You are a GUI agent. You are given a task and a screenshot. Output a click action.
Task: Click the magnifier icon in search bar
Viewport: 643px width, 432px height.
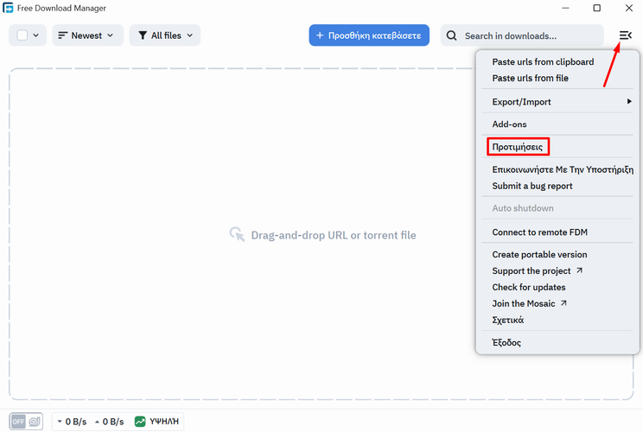click(452, 35)
